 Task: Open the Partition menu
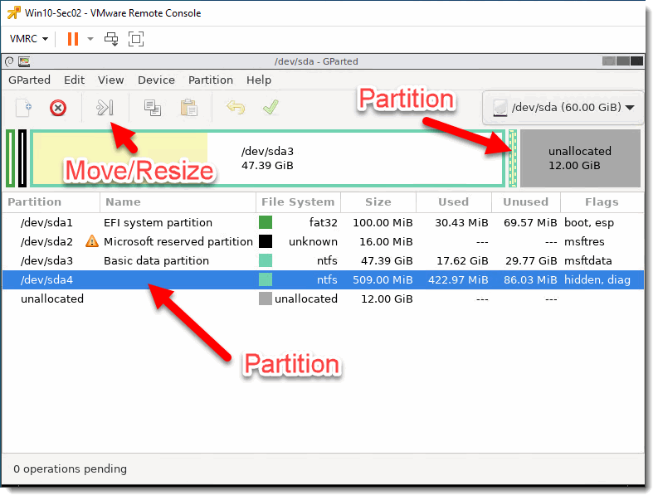[x=211, y=80]
